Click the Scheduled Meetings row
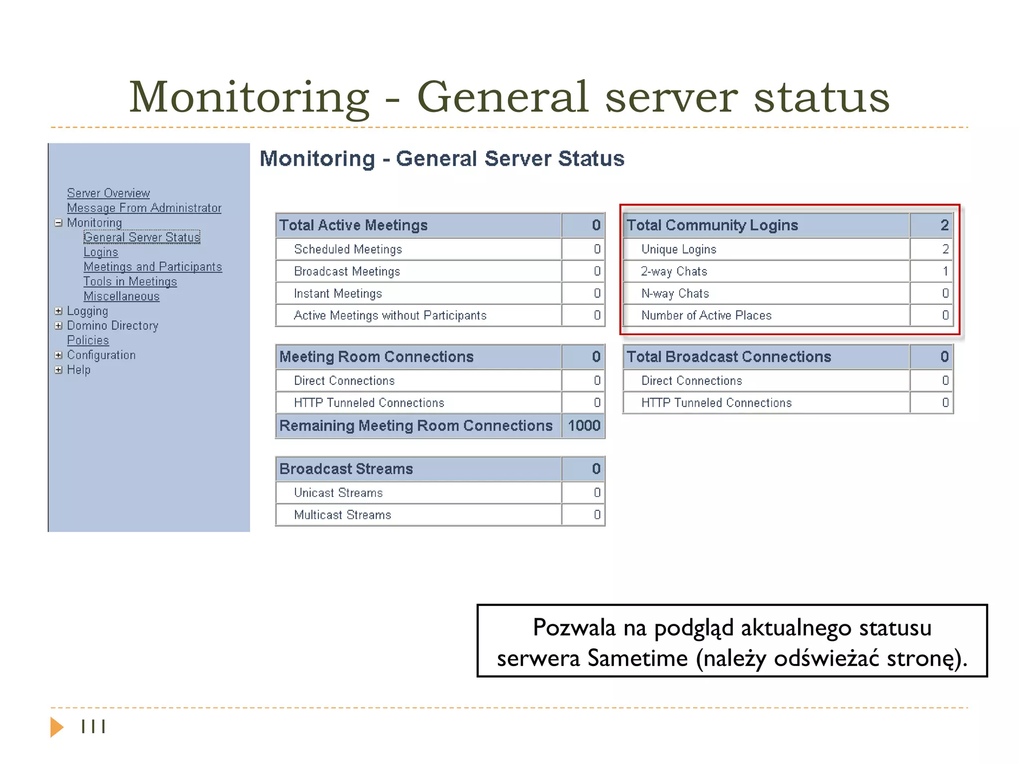 (x=440, y=249)
